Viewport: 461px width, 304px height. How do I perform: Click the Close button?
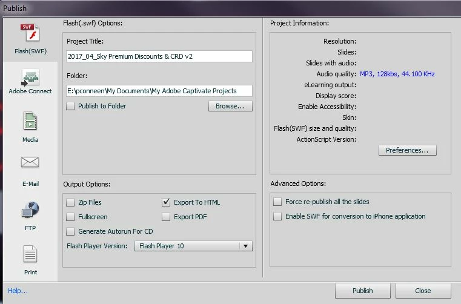423,291
